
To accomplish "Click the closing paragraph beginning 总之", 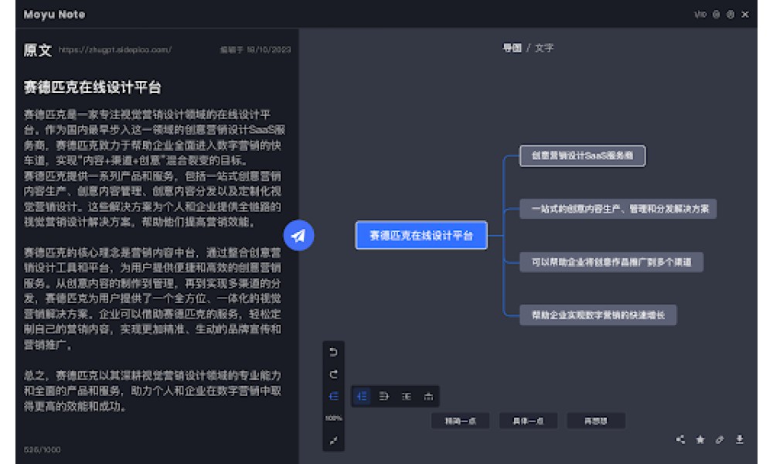I will [153, 391].
